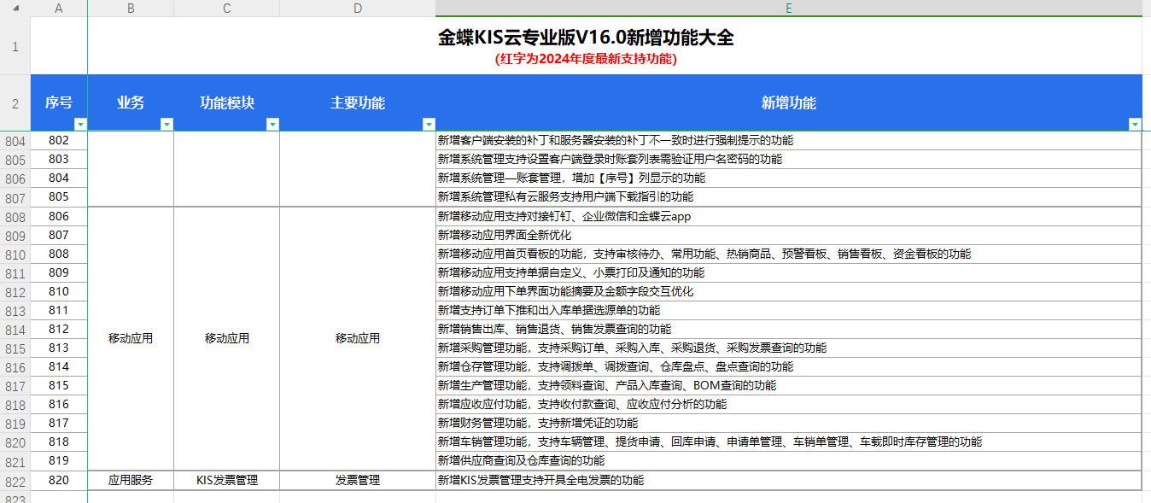Select the 应用服务 cell
1151x503 pixels.
pos(131,480)
